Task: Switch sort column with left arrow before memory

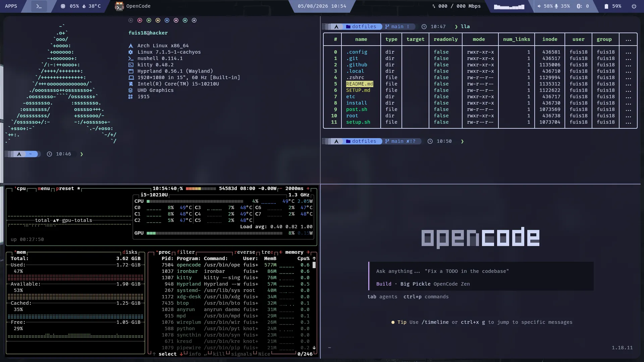Action: point(281,252)
